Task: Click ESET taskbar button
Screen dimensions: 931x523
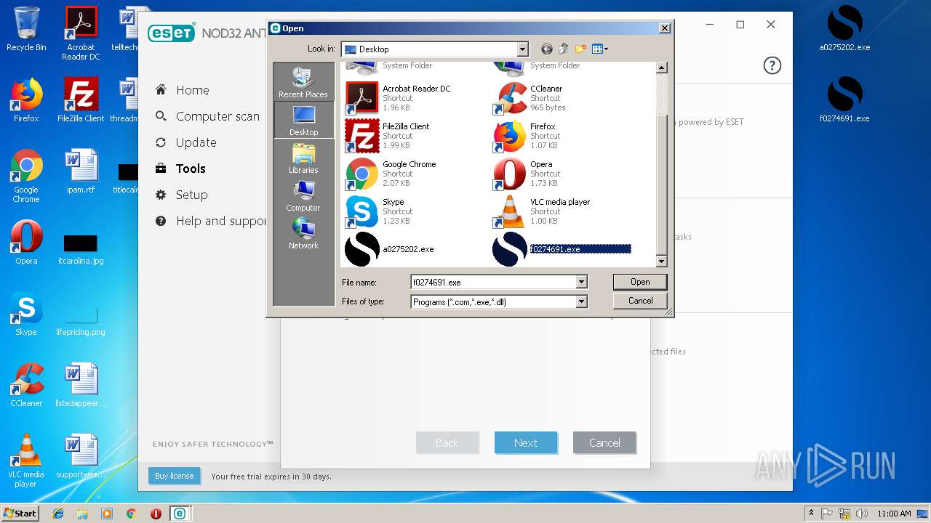Action: pos(179,514)
